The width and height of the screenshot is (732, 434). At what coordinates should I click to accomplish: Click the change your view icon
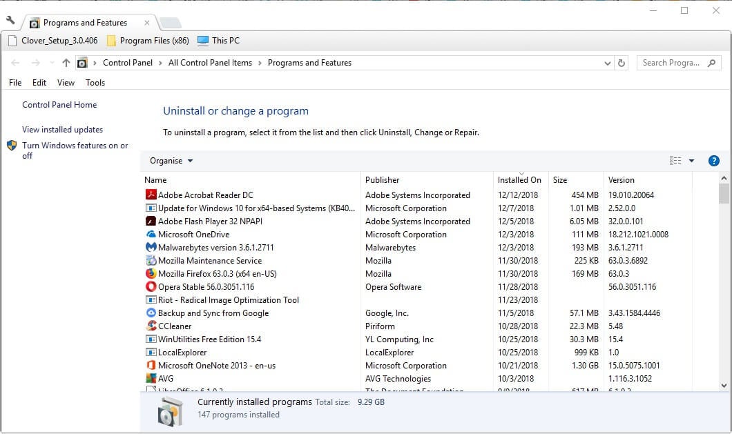pyautogui.click(x=675, y=161)
